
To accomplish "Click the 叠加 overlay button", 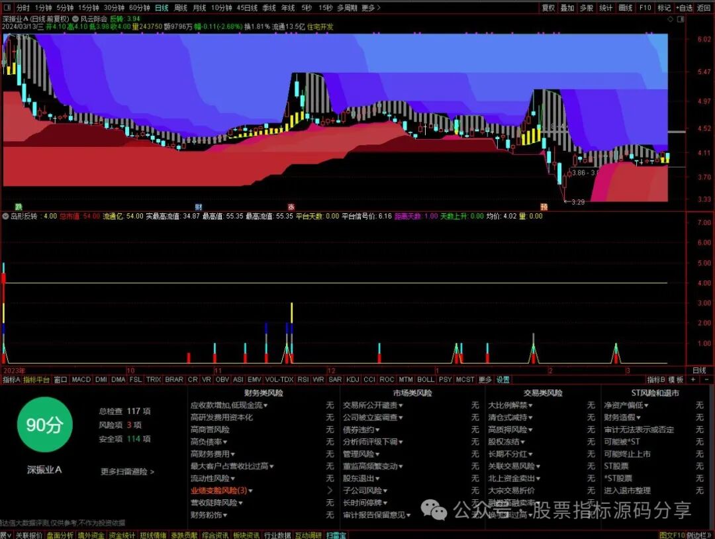I will coord(567,8).
